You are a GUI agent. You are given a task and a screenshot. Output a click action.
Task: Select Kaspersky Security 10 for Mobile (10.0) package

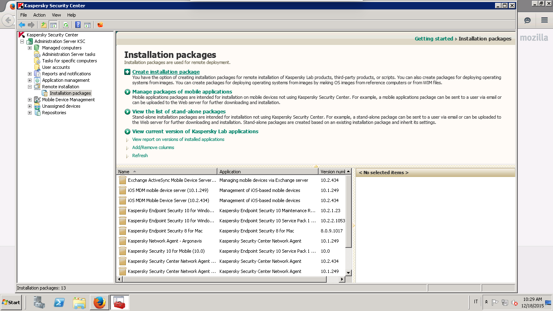[x=231, y=251]
